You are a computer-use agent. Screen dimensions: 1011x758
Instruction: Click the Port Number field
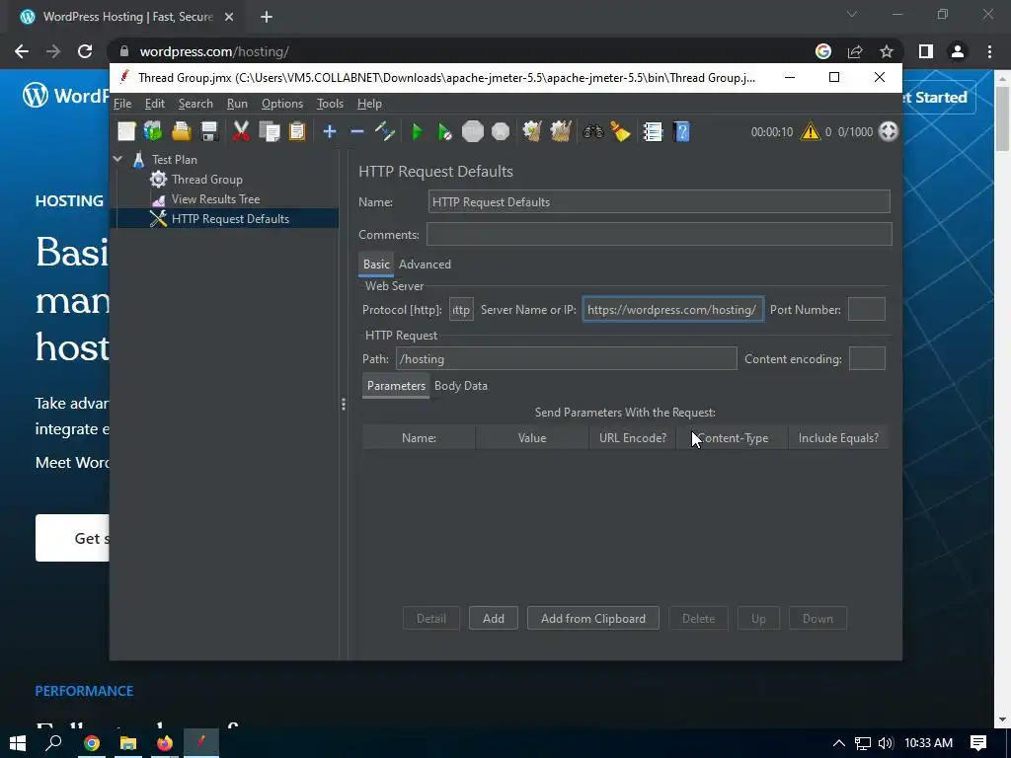pyautogui.click(x=867, y=309)
